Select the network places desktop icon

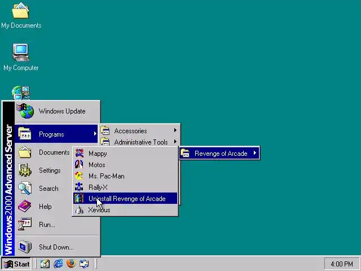[21, 93]
